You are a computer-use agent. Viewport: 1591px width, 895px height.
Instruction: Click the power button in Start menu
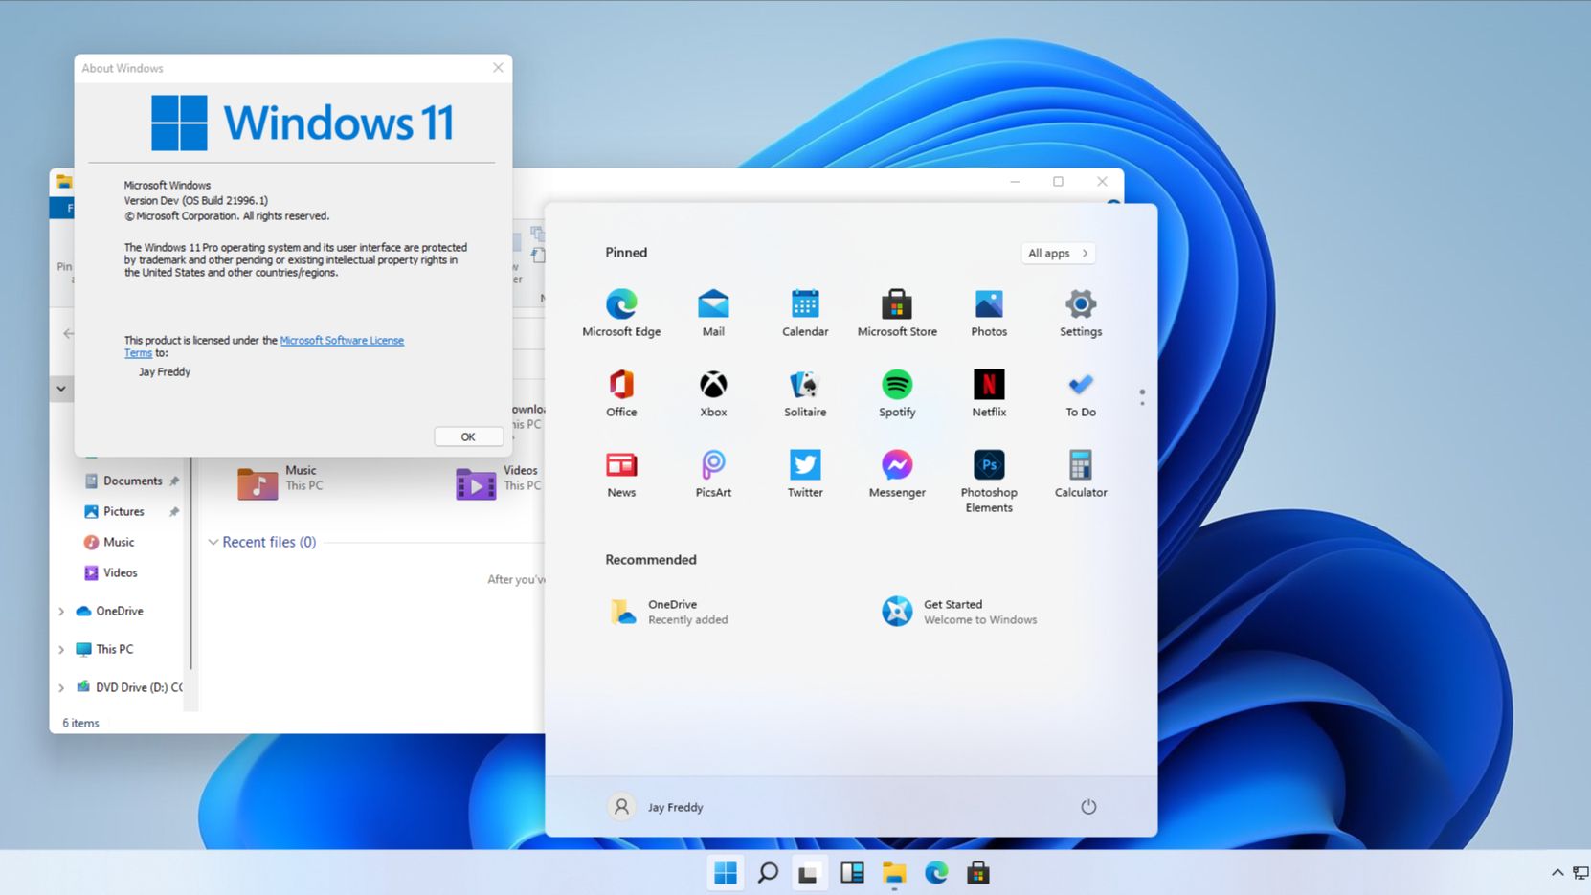tap(1088, 807)
